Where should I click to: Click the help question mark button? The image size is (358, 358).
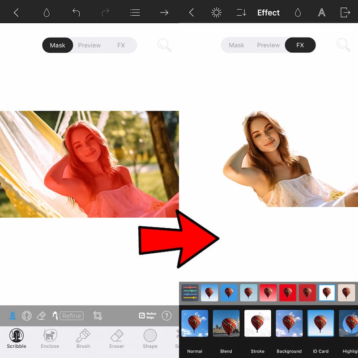[166, 315]
